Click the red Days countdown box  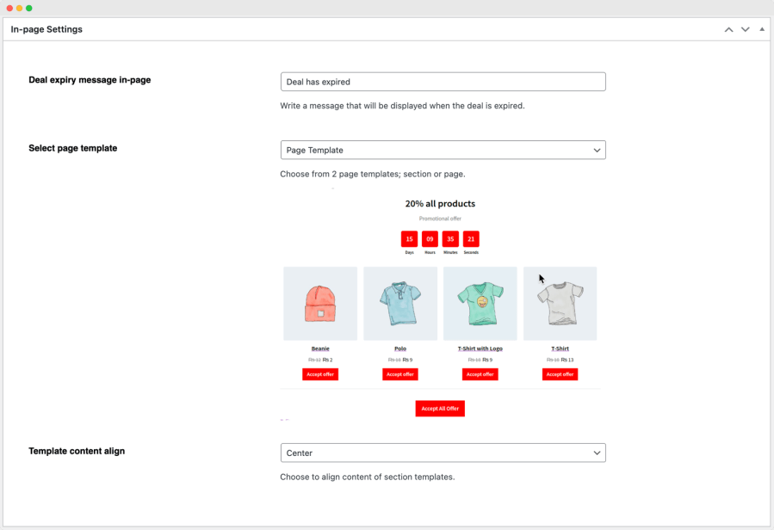(x=409, y=239)
